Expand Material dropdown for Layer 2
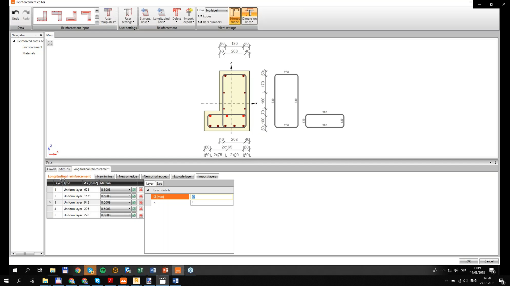Image resolution: width=510 pixels, height=286 pixels. point(129,196)
